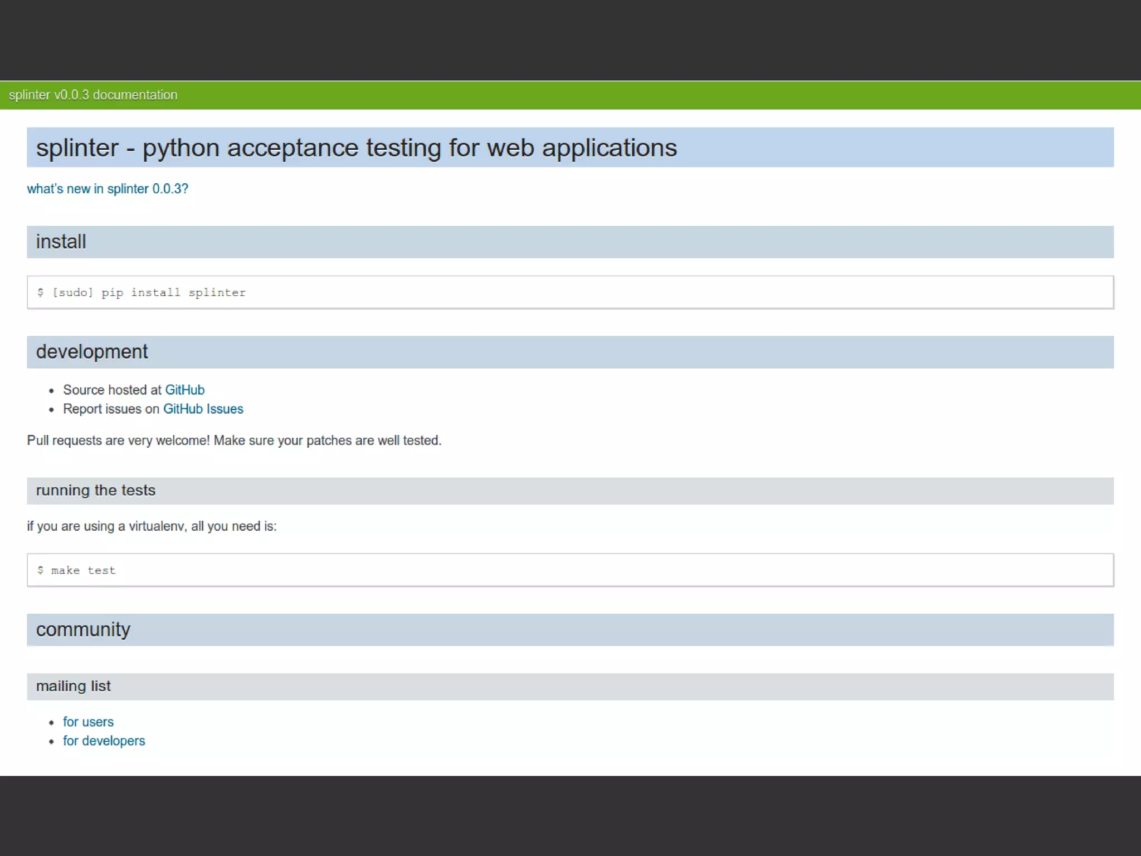The height and width of the screenshot is (856, 1141).
Task: Open the GitHub Issues link
Action: click(x=203, y=409)
